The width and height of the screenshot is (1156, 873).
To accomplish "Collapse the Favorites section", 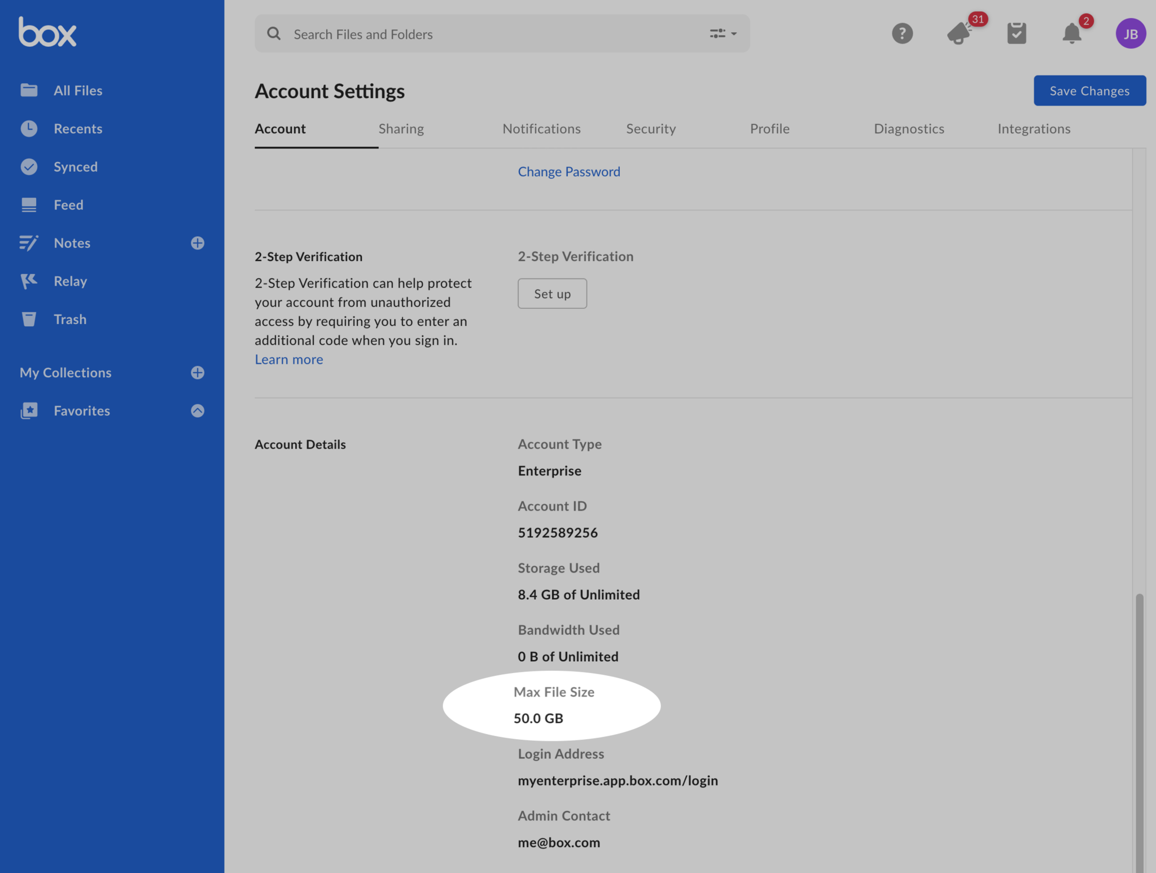I will [197, 411].
